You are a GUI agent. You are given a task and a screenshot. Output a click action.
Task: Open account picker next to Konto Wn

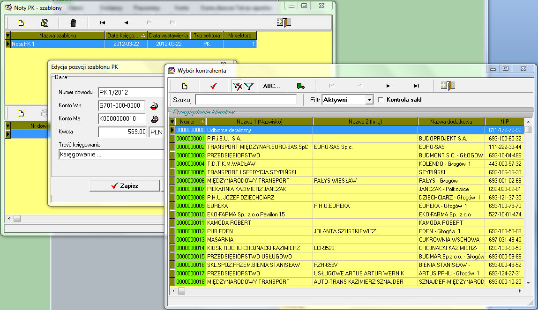click(x=154, y=106)
